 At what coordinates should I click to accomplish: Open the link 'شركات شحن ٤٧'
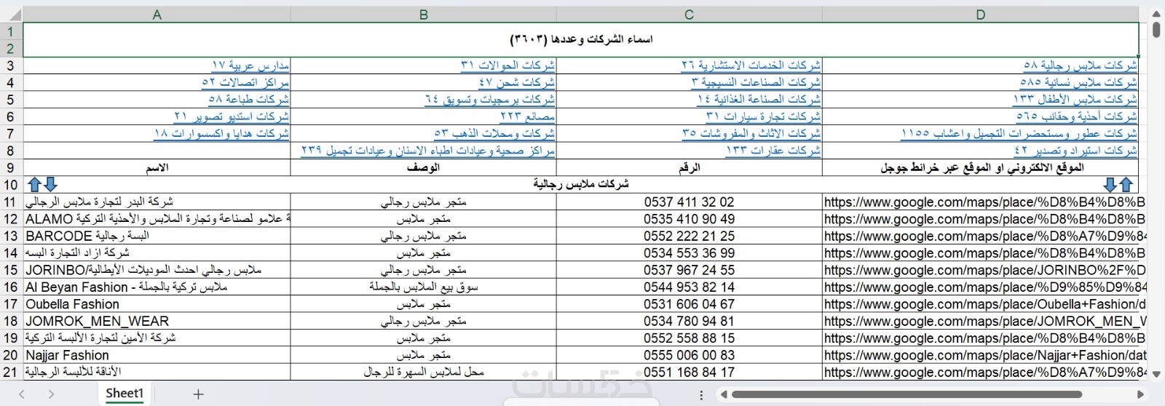coord(516,82)
